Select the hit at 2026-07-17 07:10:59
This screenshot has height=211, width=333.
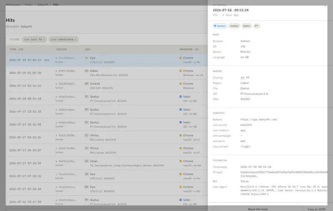(107, 163)
